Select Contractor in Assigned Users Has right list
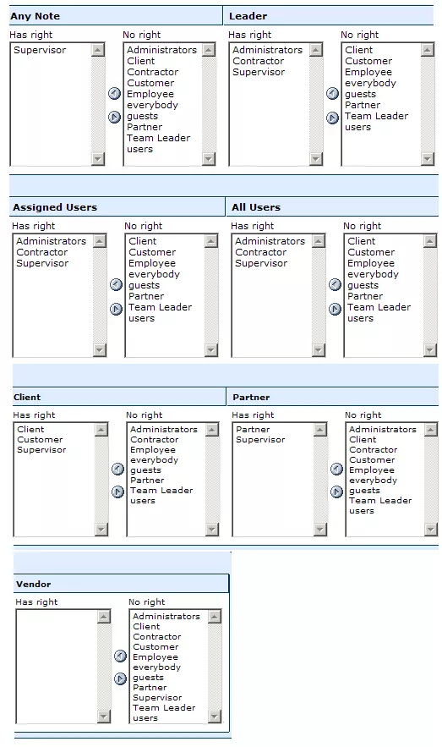Screen dimensions: 442x747 (42, 252)
